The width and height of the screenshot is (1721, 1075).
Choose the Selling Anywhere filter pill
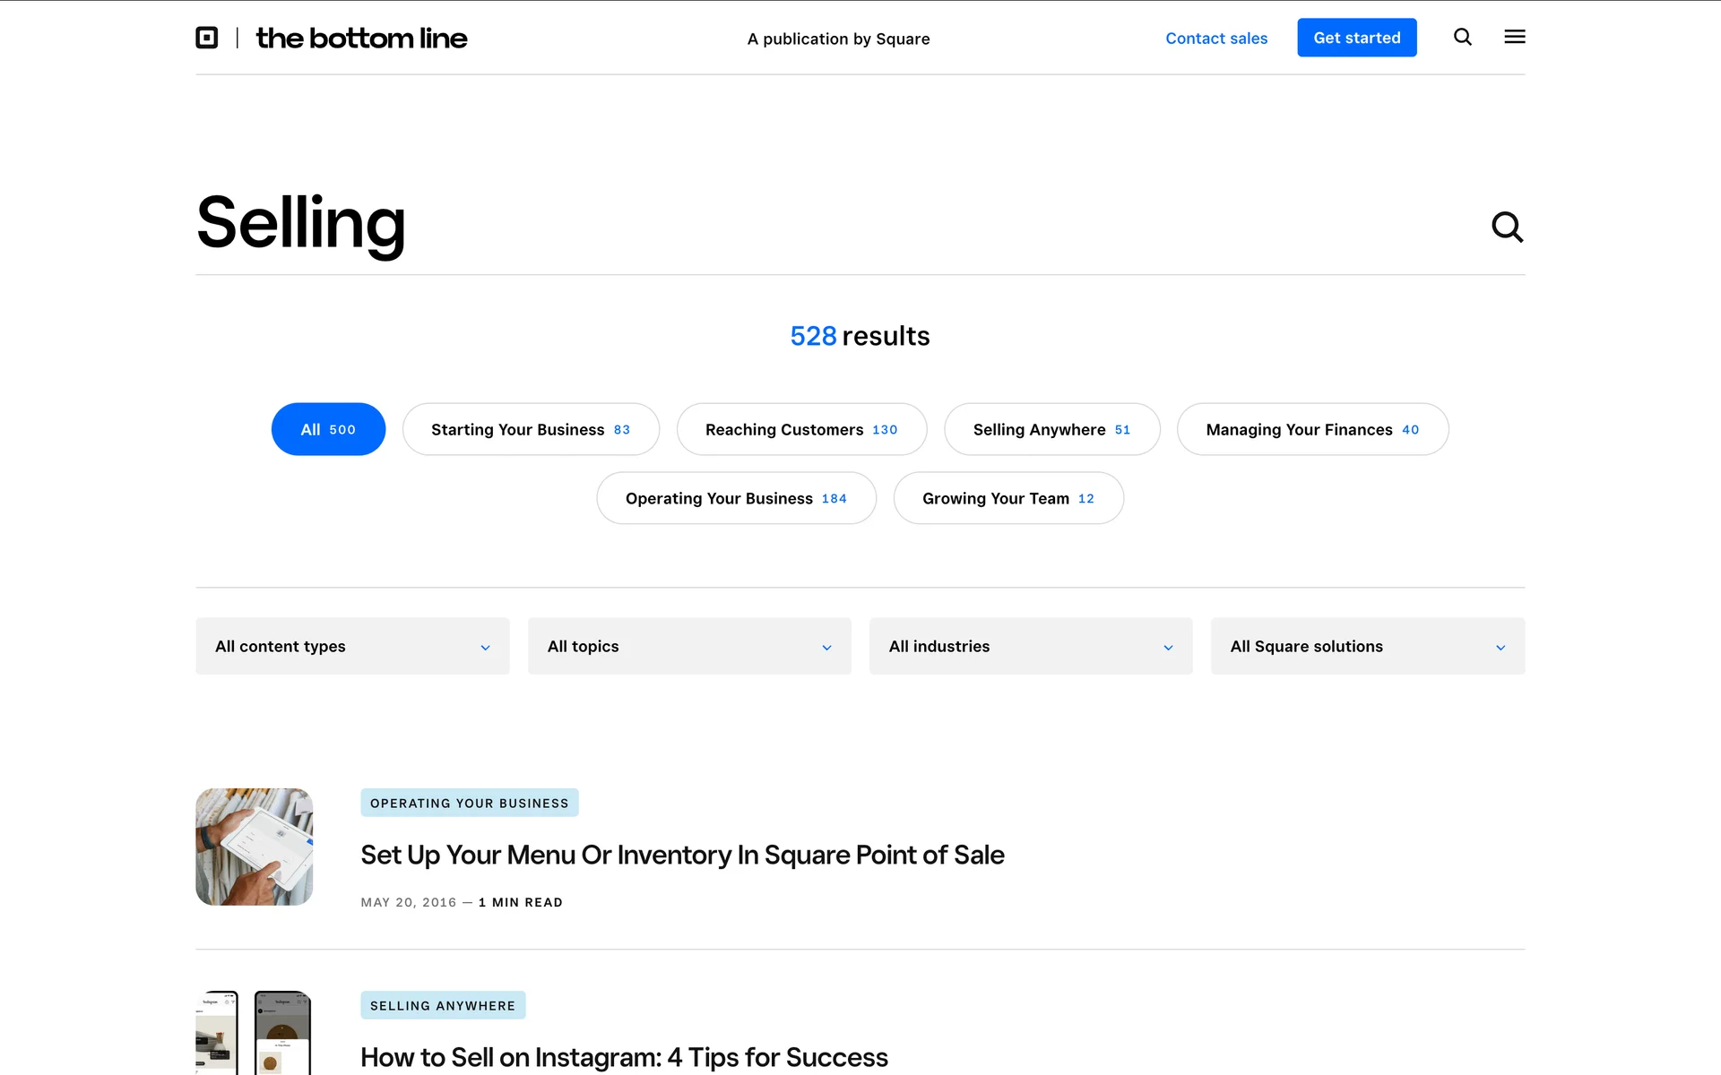[x=1051, y=429]
